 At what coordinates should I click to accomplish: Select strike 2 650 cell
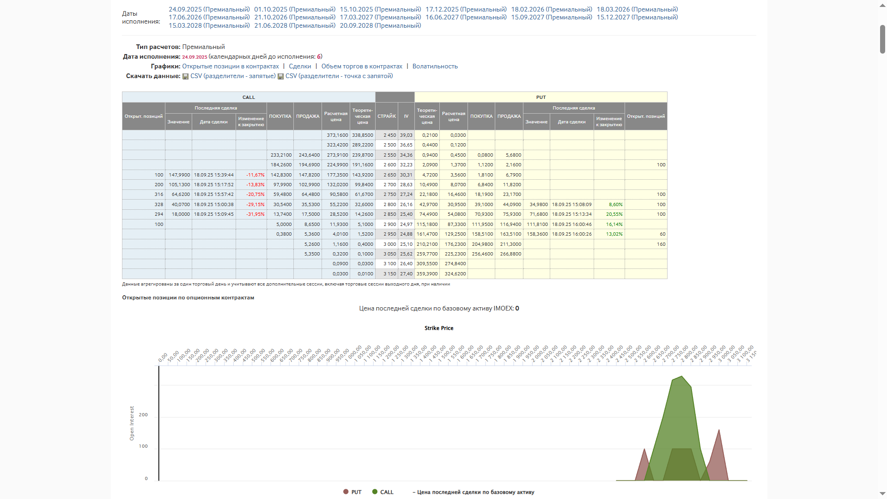(x=387, y=175)
